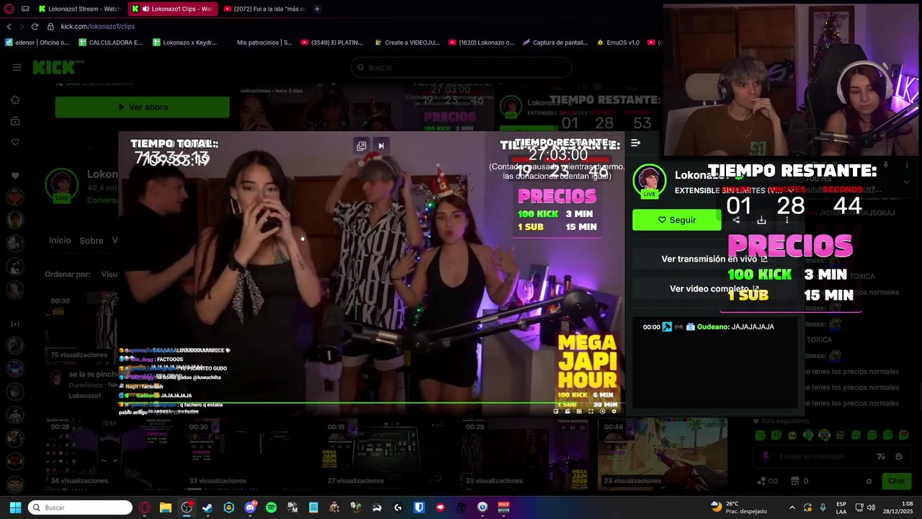The width and height of the screenshot is (922, 519).
Task: Open the chat shop icon
Action: tap(795, 481)
